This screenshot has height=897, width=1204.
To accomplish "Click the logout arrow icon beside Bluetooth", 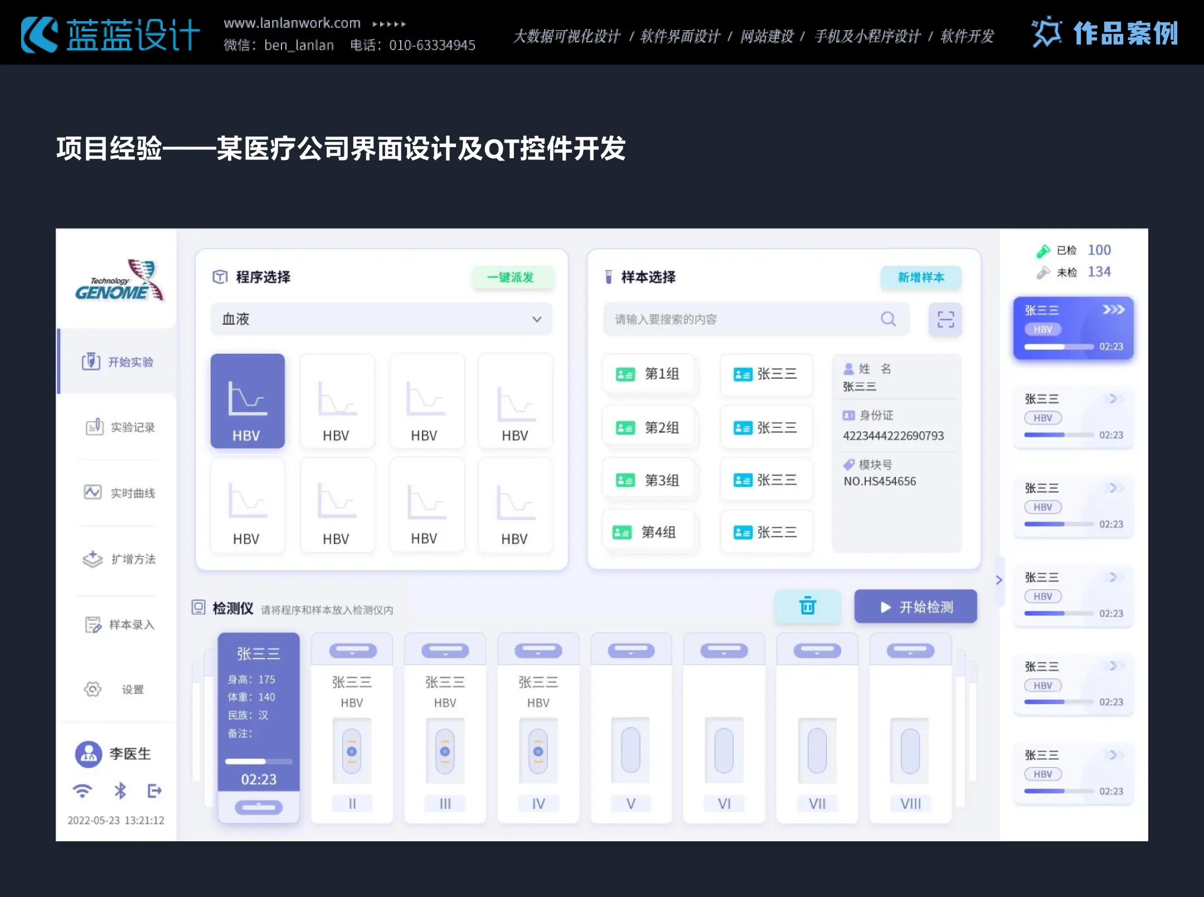I will (155, 791).
